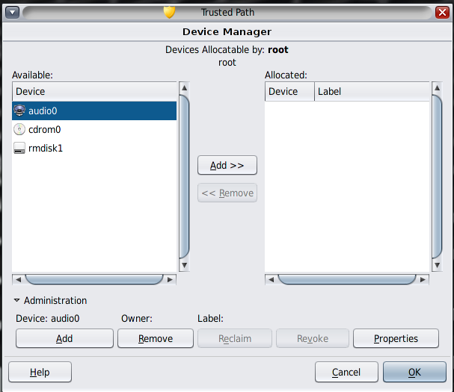Click the Device column header in Available list
Screen dimensions: 454x392
94,91
